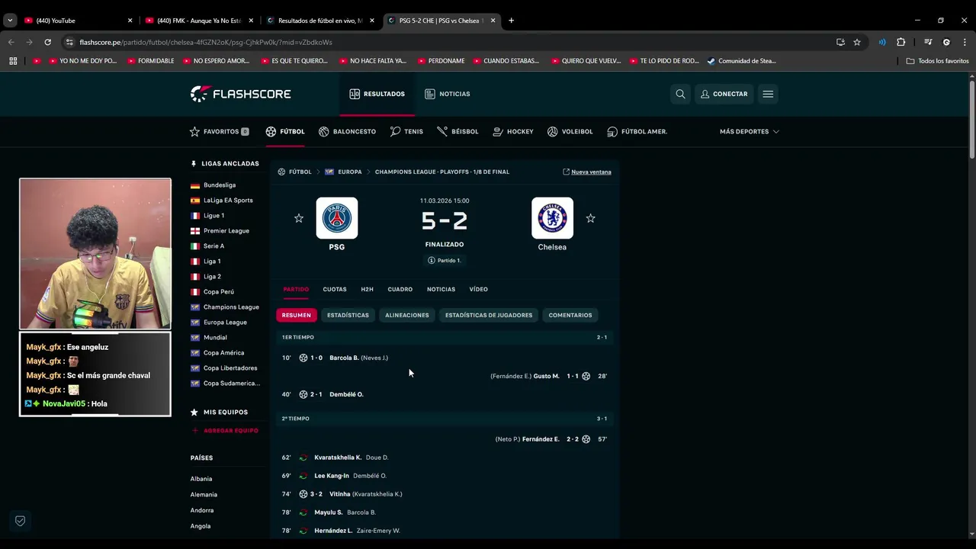
Task: Click Champions League Playoffs breadcrumb link
Action: point(442,172)
